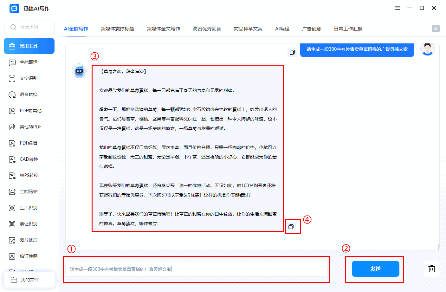
Task: Select the 全能压缩 compression tool
Action: click(x=29, y=191)
